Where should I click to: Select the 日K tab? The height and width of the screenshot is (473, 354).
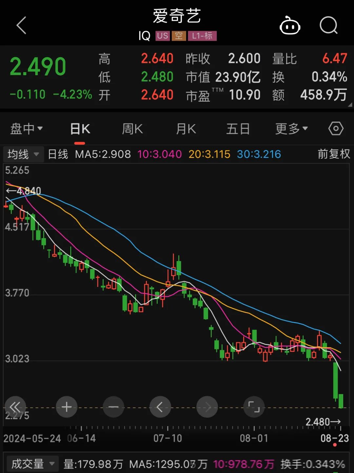[80, 129]
